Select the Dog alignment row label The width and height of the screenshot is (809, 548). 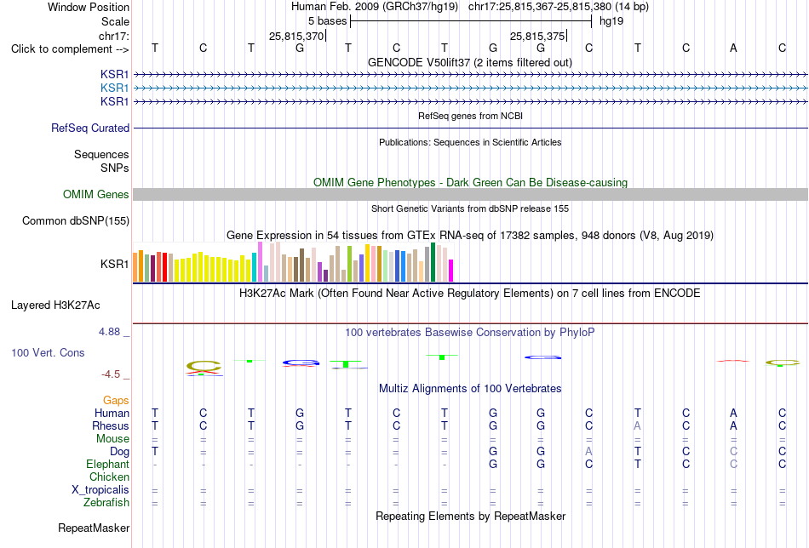(x=119, y=452)
